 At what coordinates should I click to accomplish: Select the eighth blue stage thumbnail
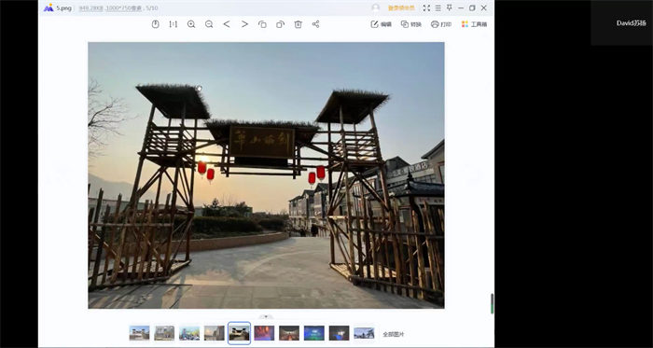314,333
